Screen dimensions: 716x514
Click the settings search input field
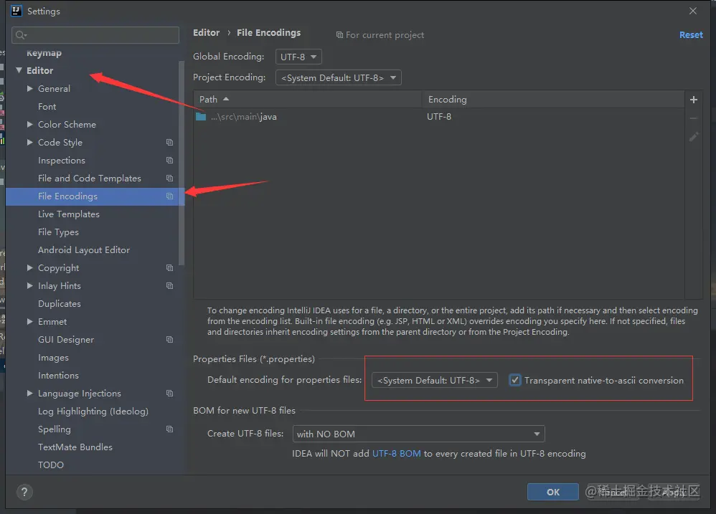coord(95,35)
